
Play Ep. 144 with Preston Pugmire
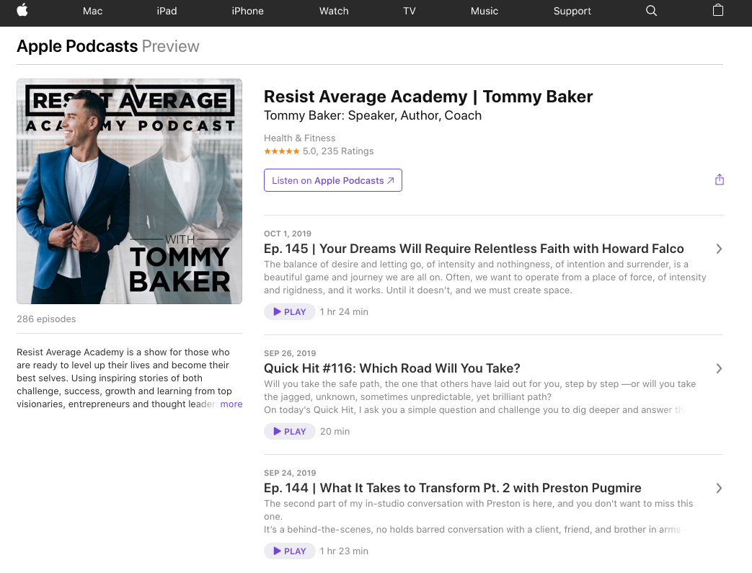(x=289, y=551)
